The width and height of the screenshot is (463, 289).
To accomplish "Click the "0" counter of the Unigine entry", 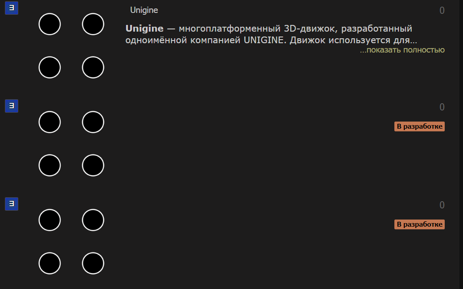I will click(x=442, y=10).
